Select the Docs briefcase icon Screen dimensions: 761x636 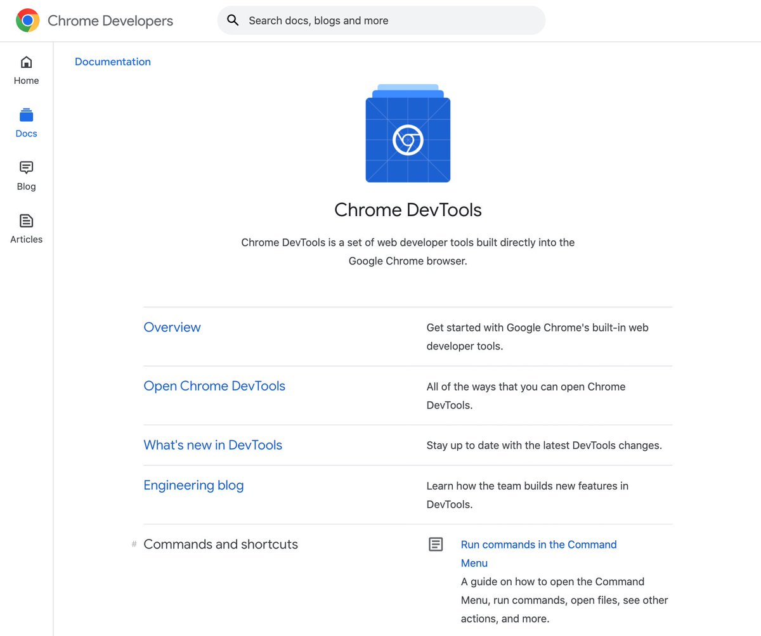[x=26, y=115]
